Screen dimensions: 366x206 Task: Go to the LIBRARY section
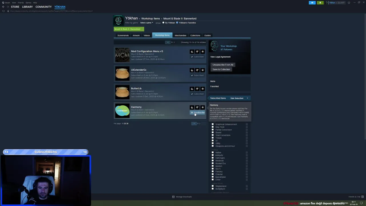point(27,7)
